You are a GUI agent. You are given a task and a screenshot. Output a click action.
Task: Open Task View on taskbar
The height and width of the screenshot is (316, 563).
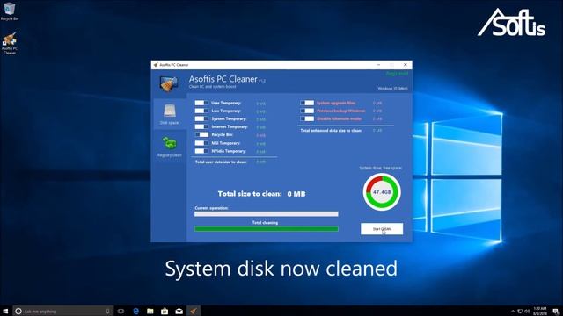(x=121, y=311)
